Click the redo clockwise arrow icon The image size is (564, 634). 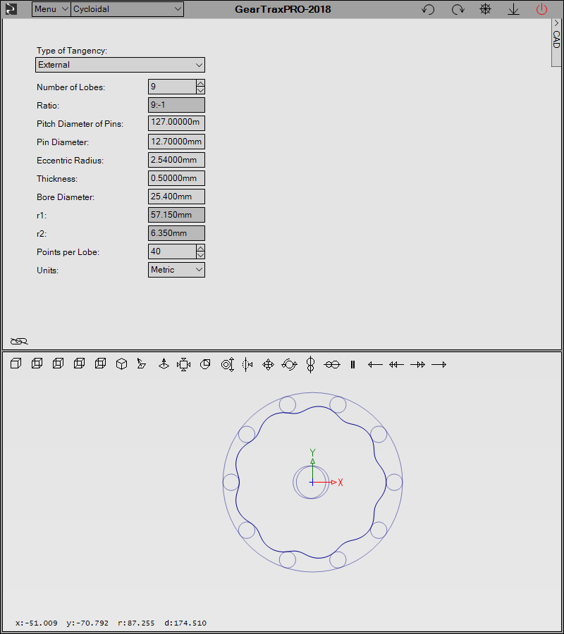pyautogui.click(x=458, y=9)
